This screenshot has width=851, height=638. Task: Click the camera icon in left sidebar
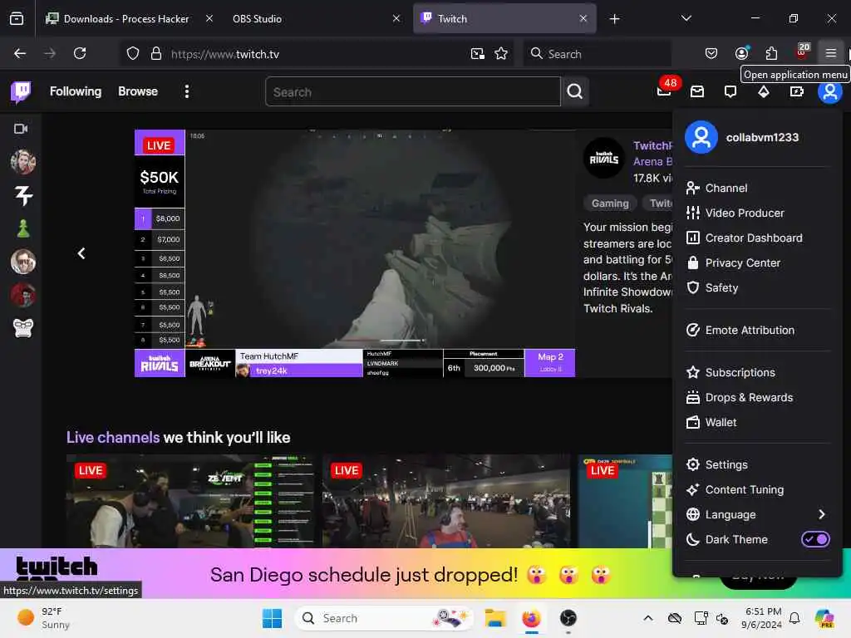tap(21, 129)
